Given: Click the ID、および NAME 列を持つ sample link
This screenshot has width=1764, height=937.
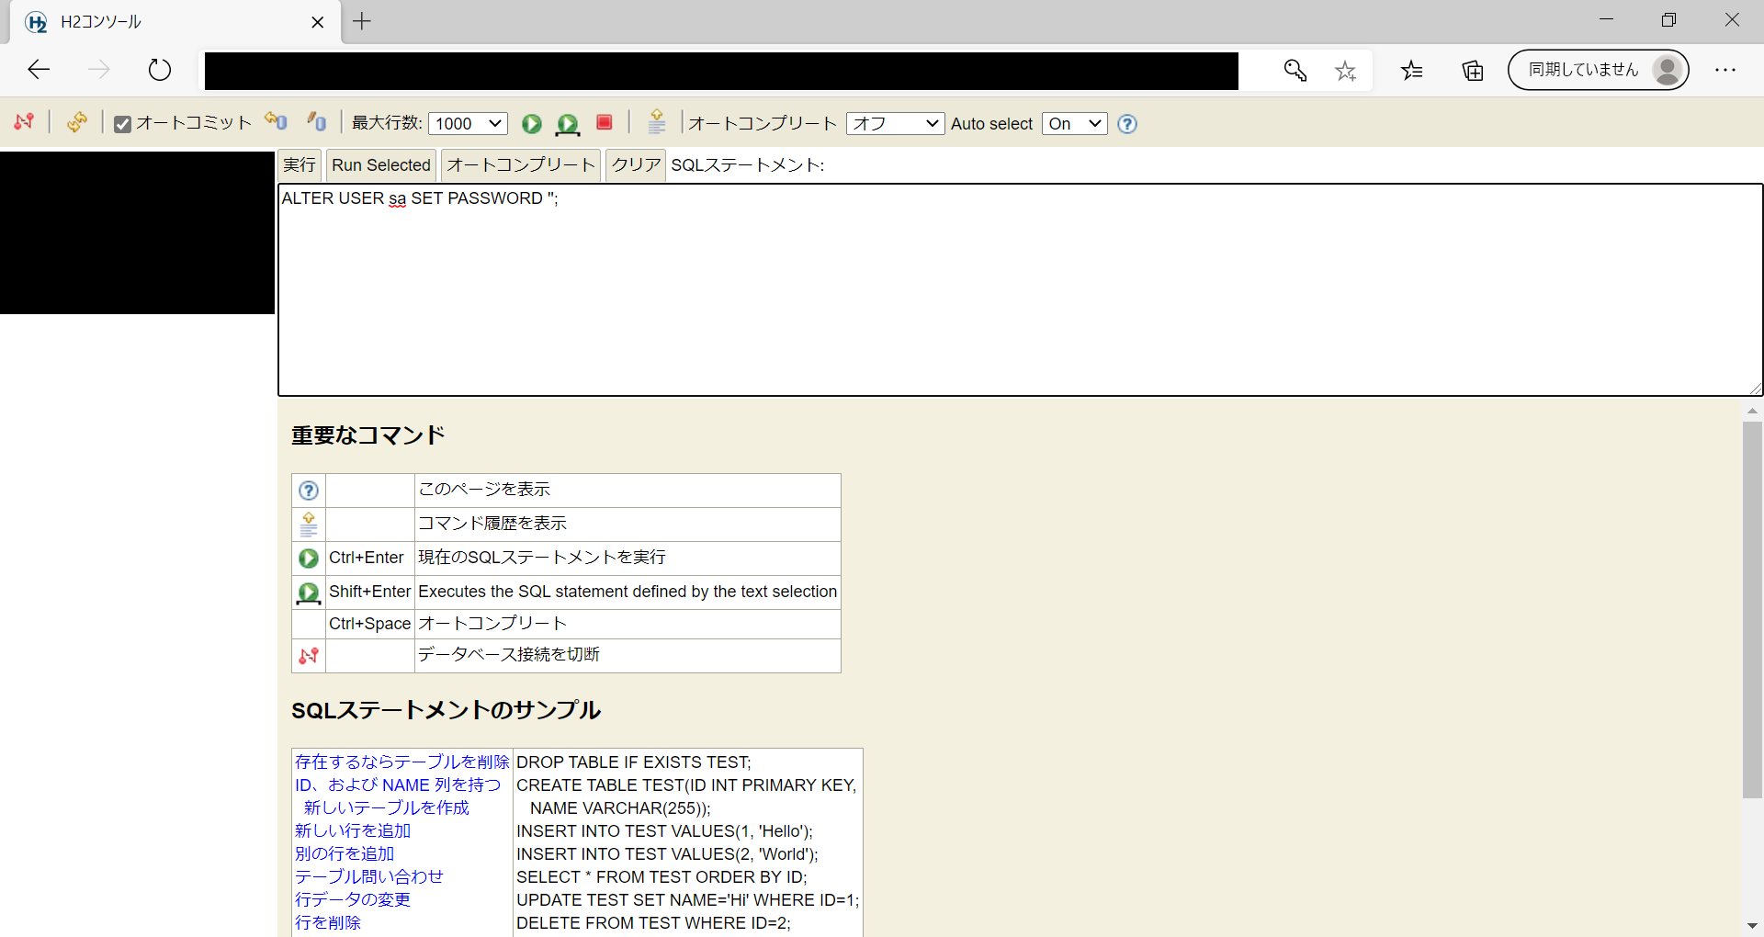Looking at the screenshot, I should (398, 785).
